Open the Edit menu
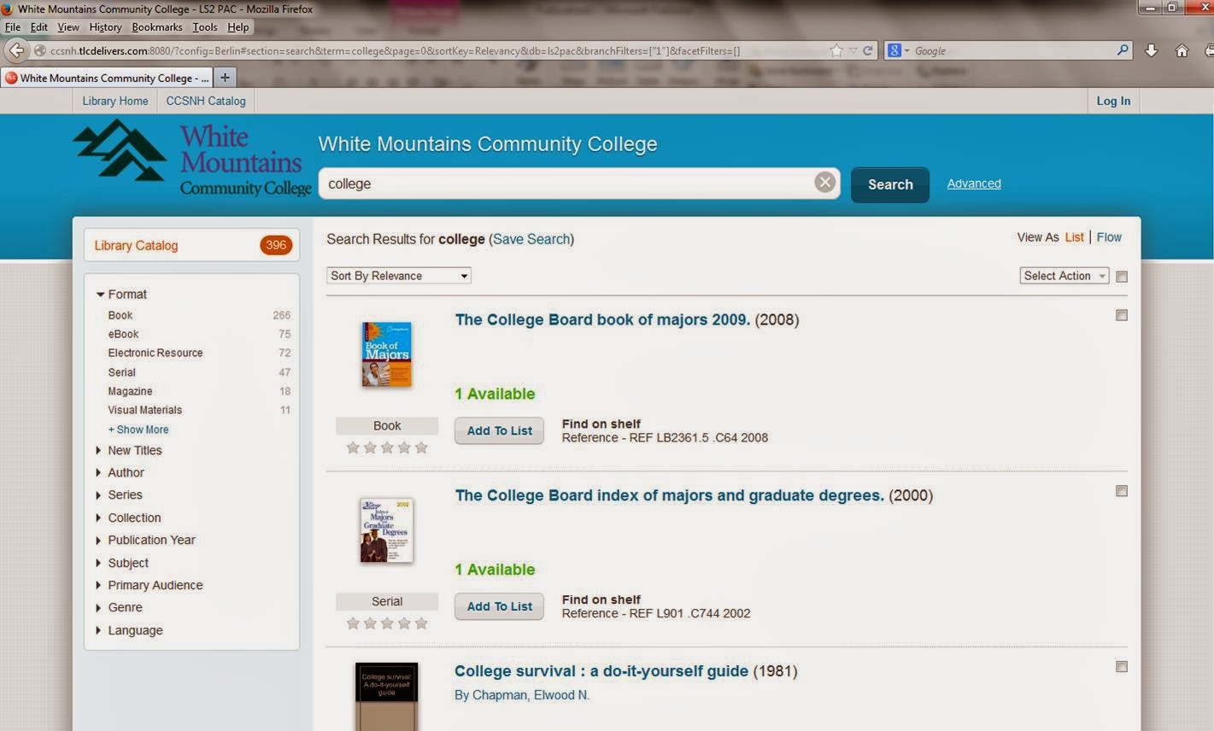This screenshot has width=1214, height=731. pyautogui.click(x=39, y=27)
